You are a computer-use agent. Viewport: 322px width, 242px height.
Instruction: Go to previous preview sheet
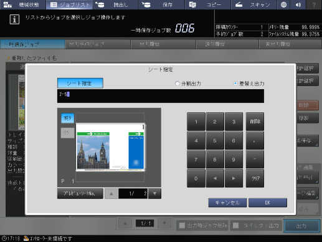[x=111, y=193]
